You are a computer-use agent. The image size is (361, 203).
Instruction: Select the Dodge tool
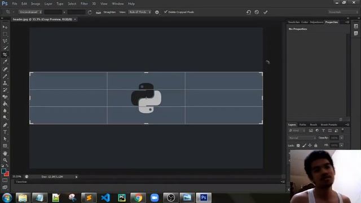tap(5, 118)
